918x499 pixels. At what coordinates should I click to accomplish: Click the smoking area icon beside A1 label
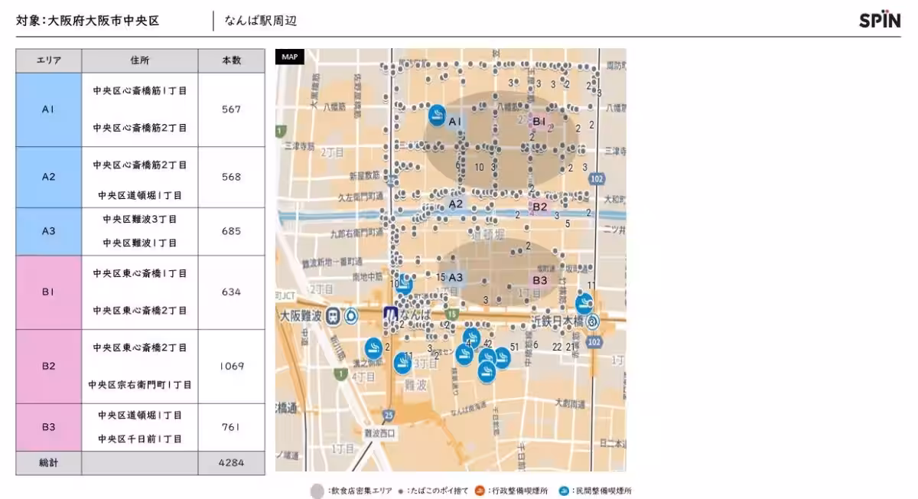point(437,116)
